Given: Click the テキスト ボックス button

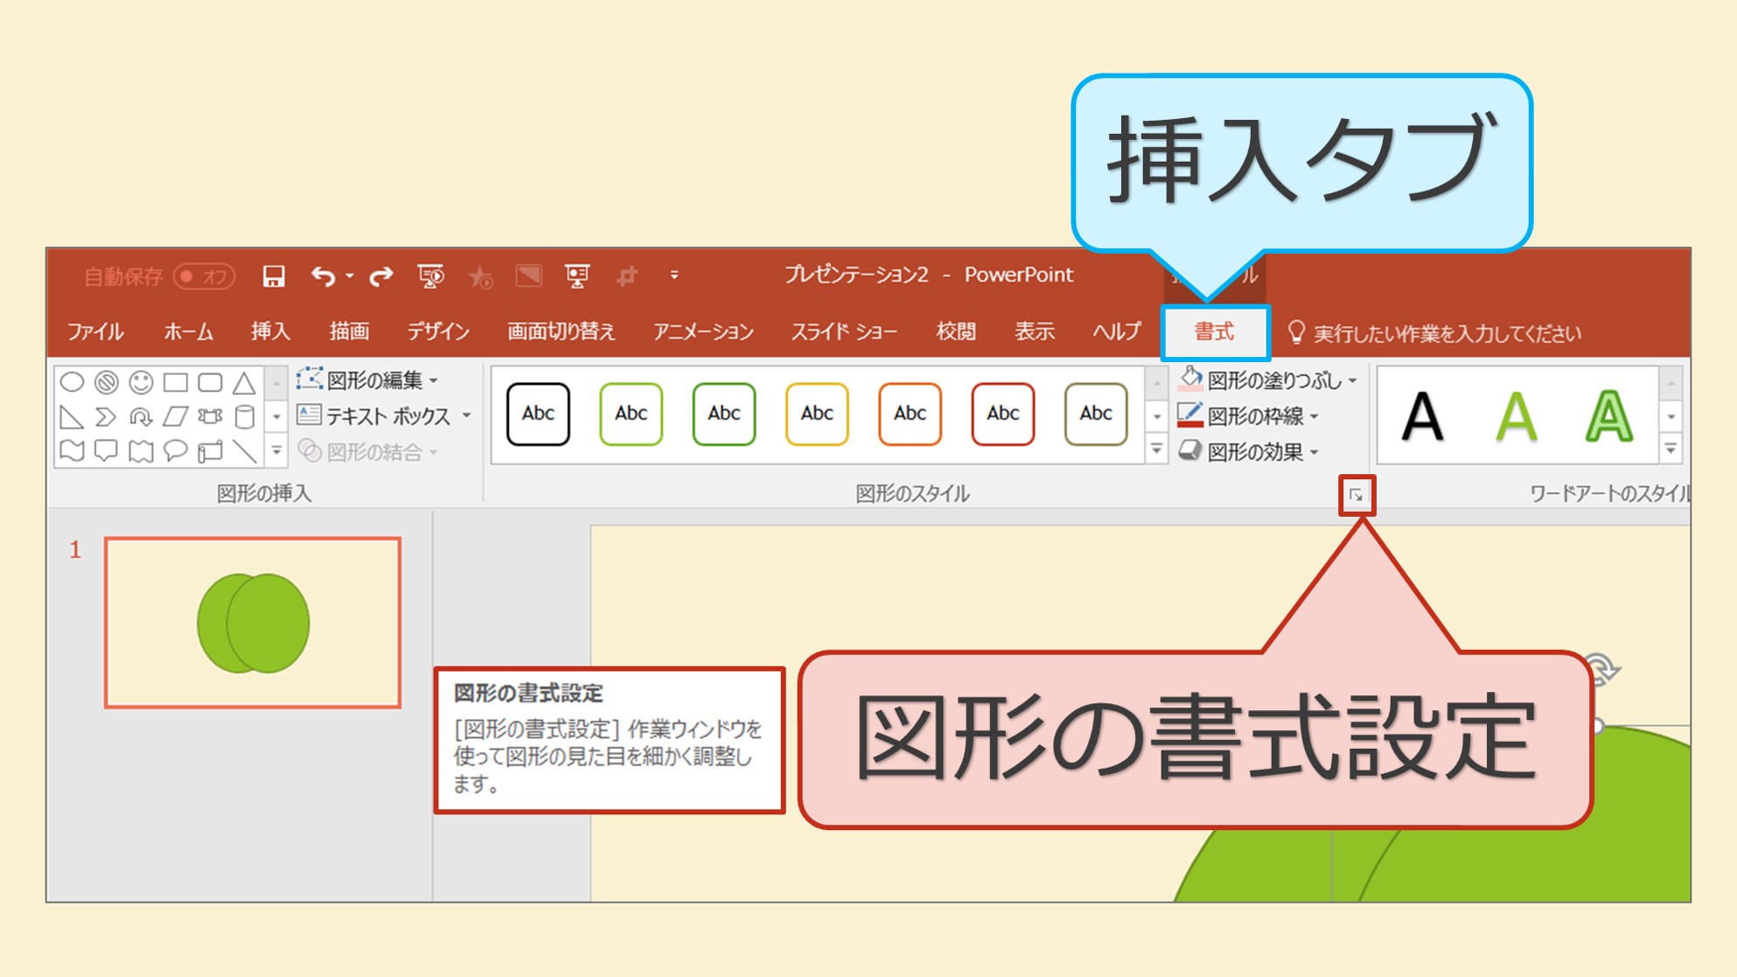Looking at the screenshot, I should (374, 416).
